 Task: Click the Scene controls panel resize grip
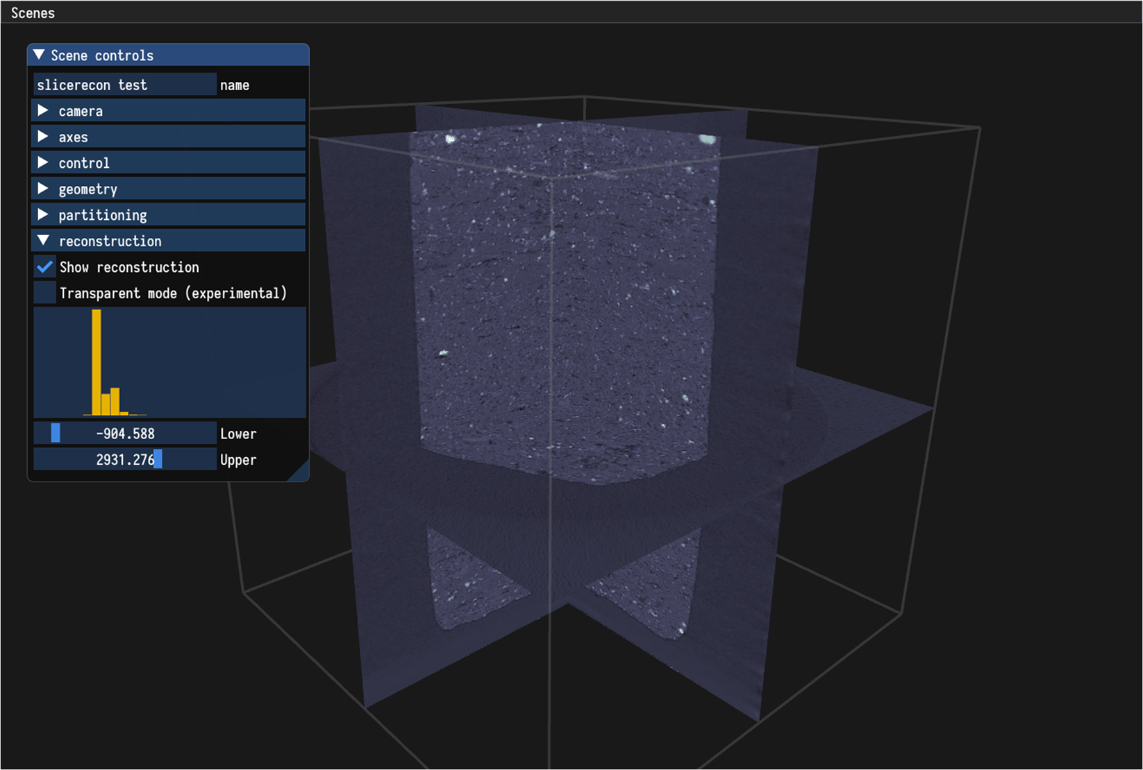point(301,473)
